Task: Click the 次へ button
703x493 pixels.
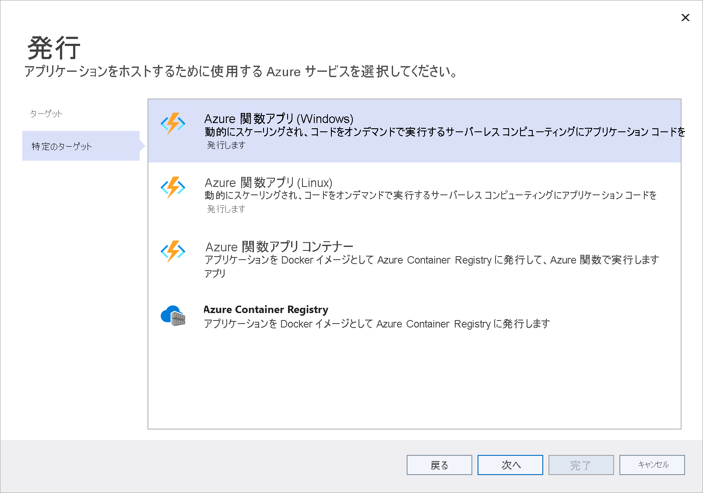Action: tap(510, 465)
